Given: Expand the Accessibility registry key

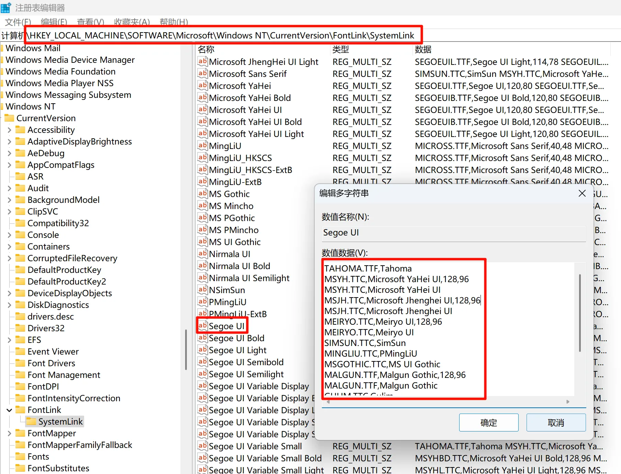Looking at the screenshot, I should point(9,130).
